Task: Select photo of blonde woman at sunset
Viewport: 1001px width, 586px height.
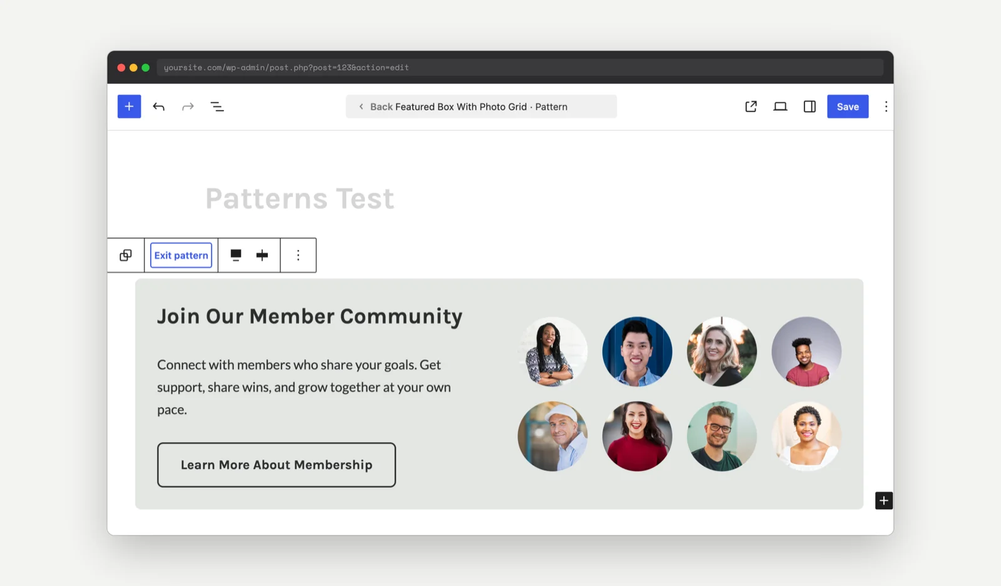Action: (722, 351)
